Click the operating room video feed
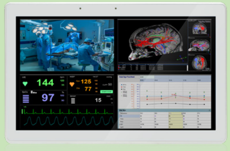 67,45
